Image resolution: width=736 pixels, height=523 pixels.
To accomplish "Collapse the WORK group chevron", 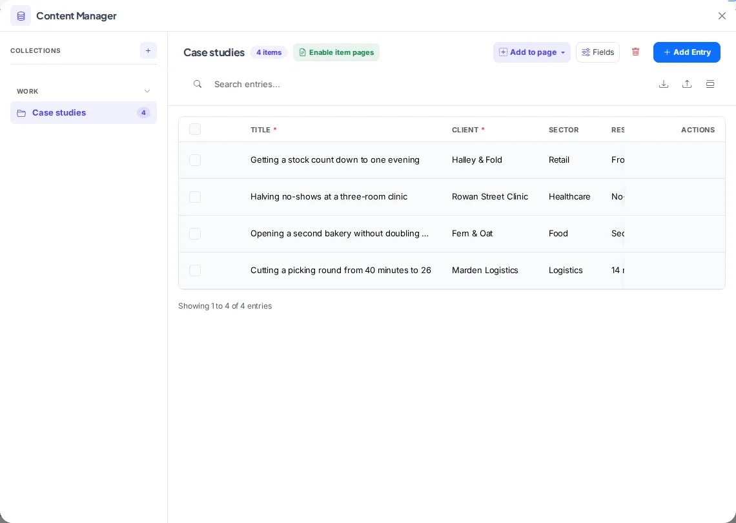I will pyautogui.click(x=147, y=91).
